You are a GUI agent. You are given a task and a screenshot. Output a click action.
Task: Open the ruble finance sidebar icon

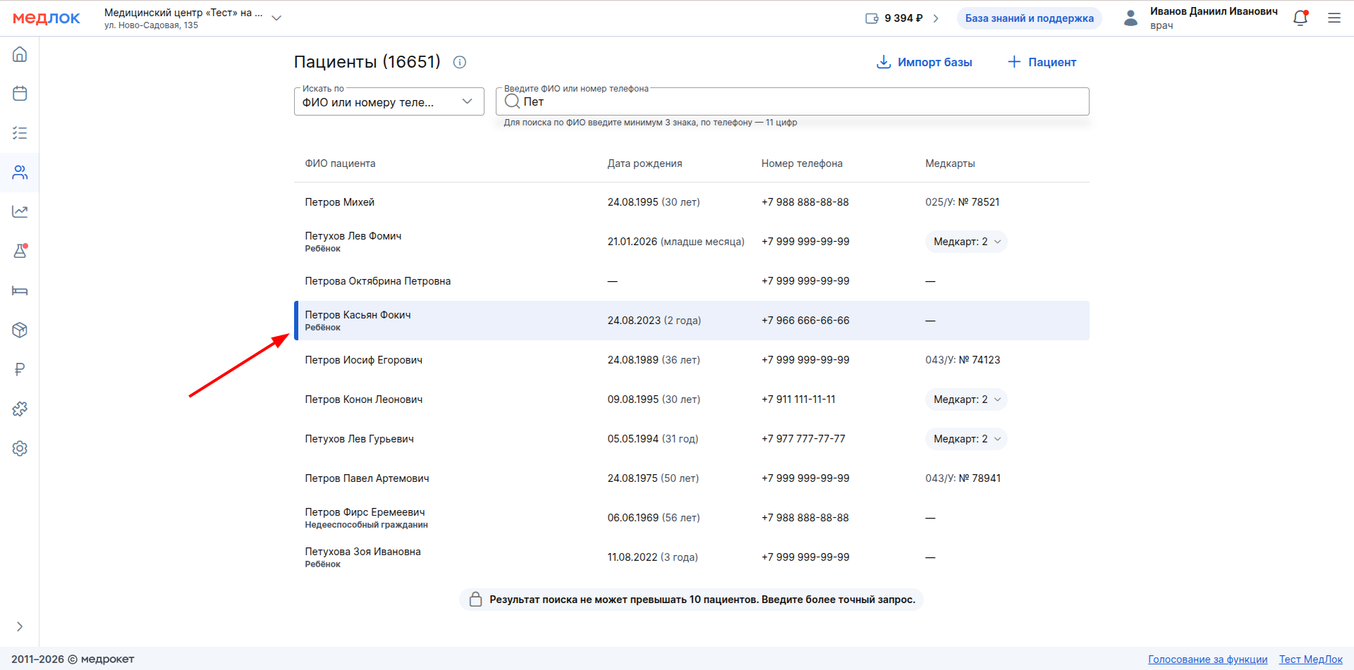click(x=20, y=369)
